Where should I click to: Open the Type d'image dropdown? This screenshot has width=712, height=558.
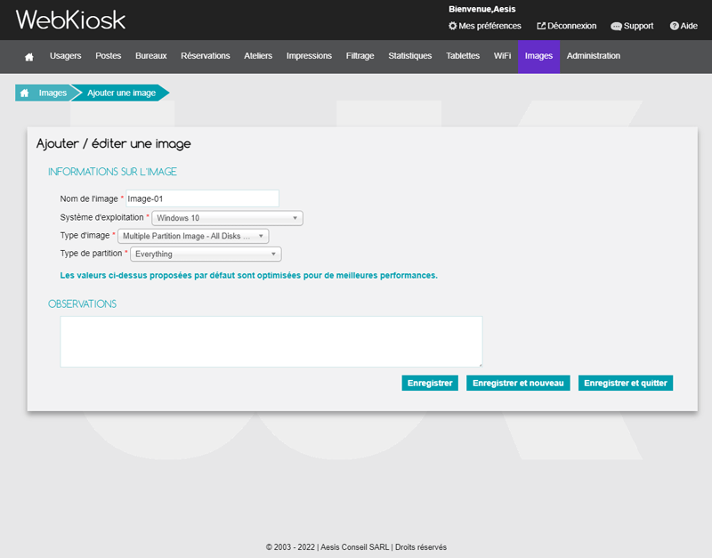click(193, 236)
